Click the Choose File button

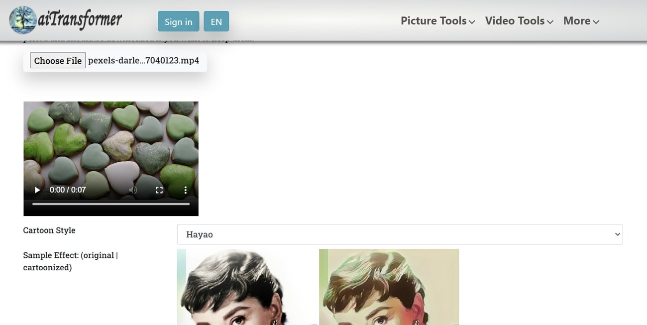point(58,61)
